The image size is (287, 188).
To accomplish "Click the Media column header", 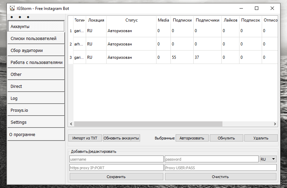I will tap(163, 20).
